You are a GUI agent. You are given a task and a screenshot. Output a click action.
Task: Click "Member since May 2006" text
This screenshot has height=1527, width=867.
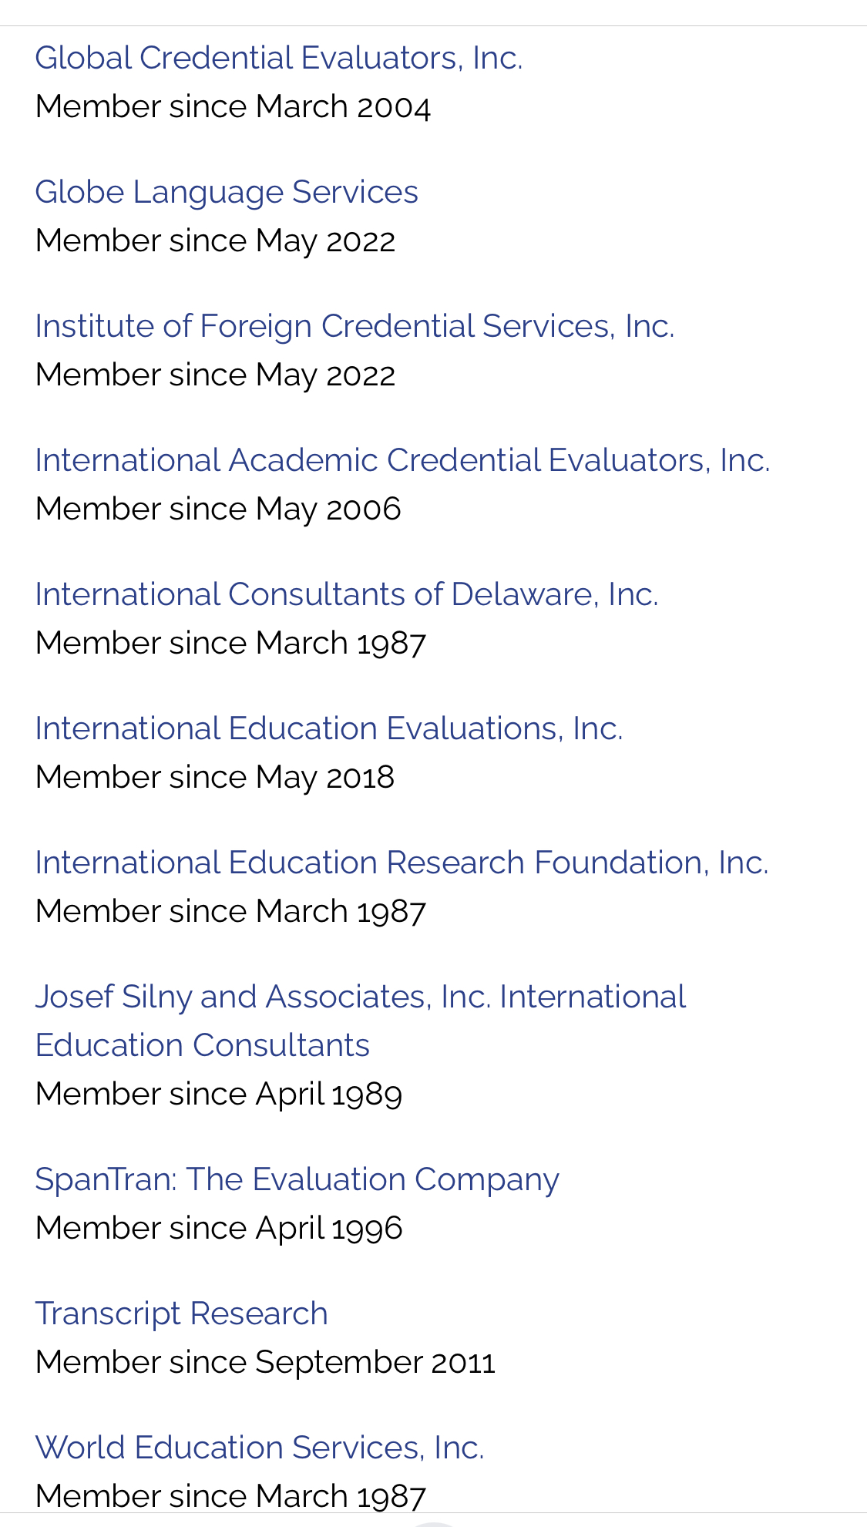pyautogui.click(x=218, y=510)
